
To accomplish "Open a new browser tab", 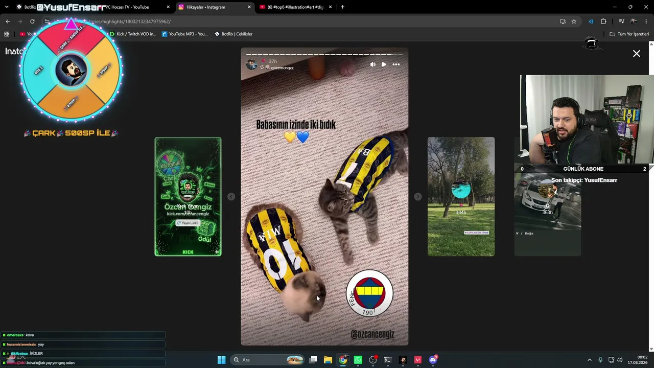I will click(x=342, y=7).
